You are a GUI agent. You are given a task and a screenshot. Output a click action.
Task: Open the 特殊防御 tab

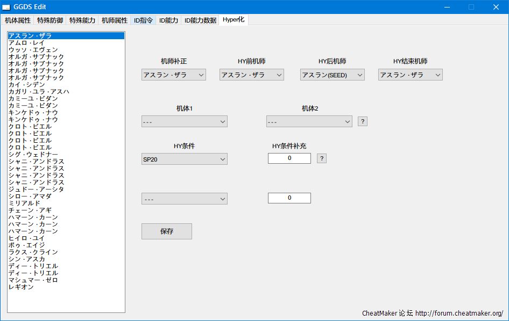(50, 20)
